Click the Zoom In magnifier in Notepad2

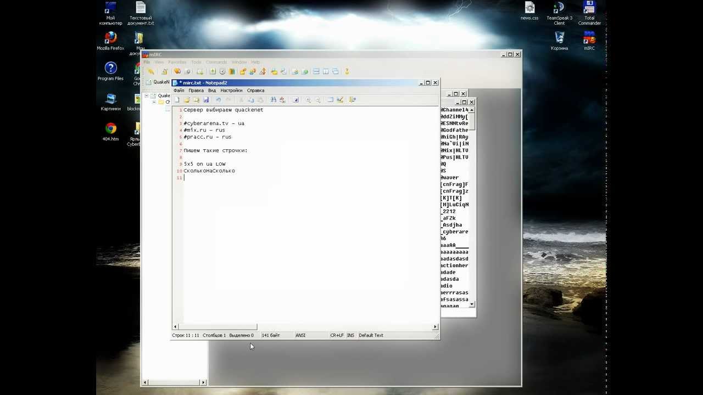pyautogui.click(x=308, y=100)
